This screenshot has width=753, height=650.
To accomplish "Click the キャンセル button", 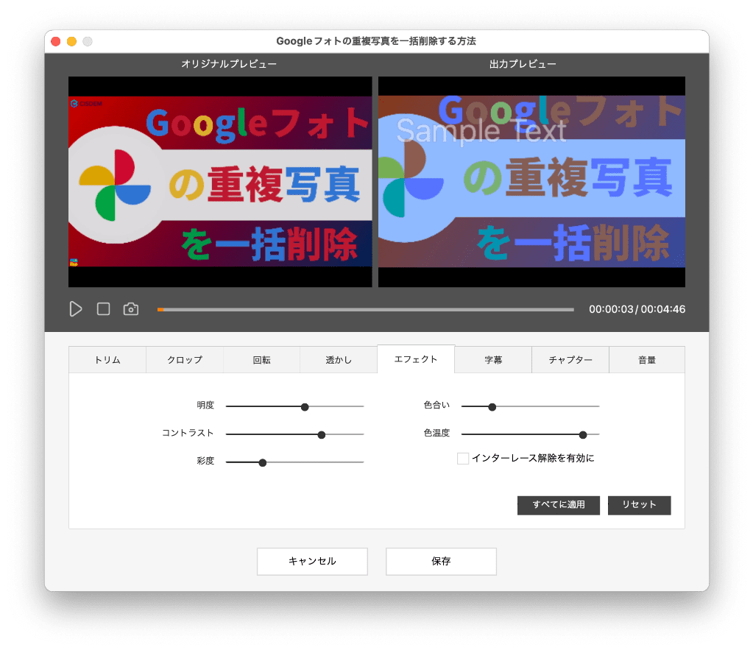I will [312, 561].
